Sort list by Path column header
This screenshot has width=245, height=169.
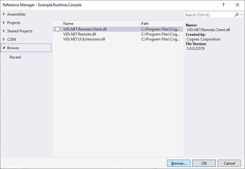coord(160,23)
